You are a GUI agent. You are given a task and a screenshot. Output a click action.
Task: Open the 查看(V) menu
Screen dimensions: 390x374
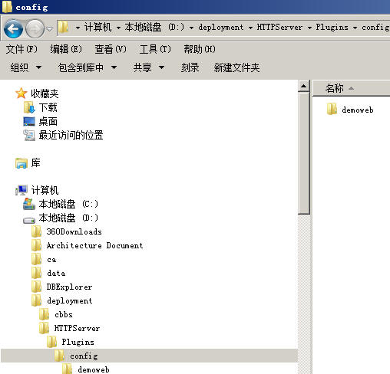pyautogui.click(x=111, y=49)
